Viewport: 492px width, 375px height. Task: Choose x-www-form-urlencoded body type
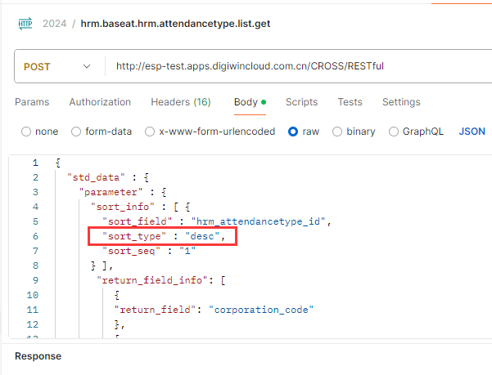150,132
